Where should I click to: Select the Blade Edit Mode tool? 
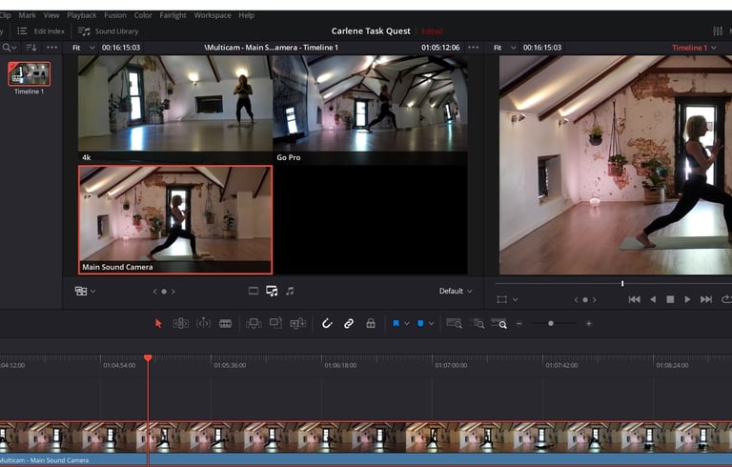[x=226, y=323]
